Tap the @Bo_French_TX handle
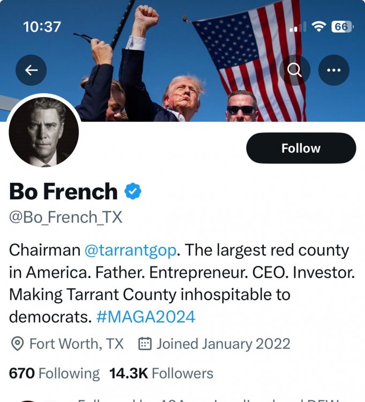 coord(66,217)
